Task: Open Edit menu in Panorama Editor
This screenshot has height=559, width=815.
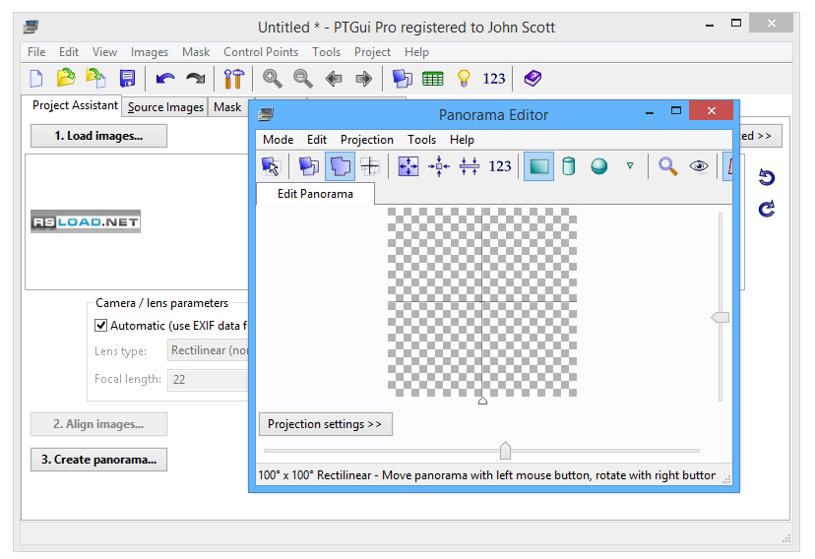Action: (317, 140)
